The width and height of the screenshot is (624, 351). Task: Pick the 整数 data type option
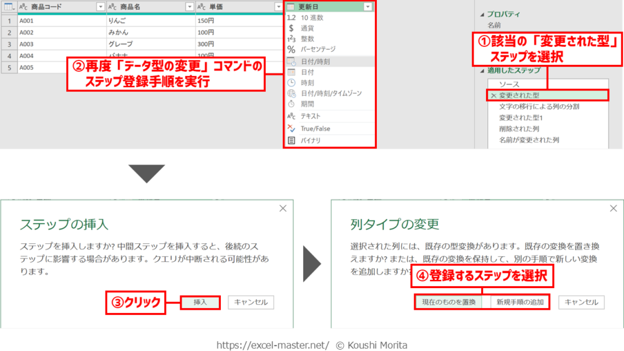click(308, 39)
